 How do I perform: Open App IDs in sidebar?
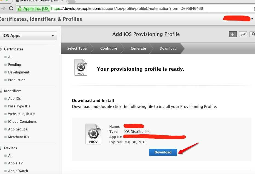click(15, 99)
